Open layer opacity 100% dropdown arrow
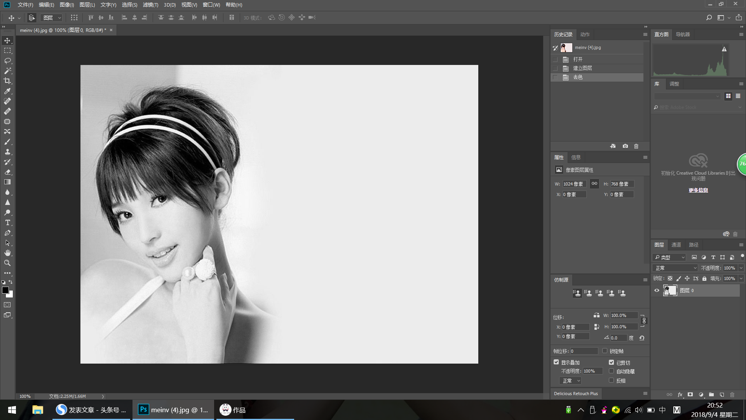 click(741, 268)
